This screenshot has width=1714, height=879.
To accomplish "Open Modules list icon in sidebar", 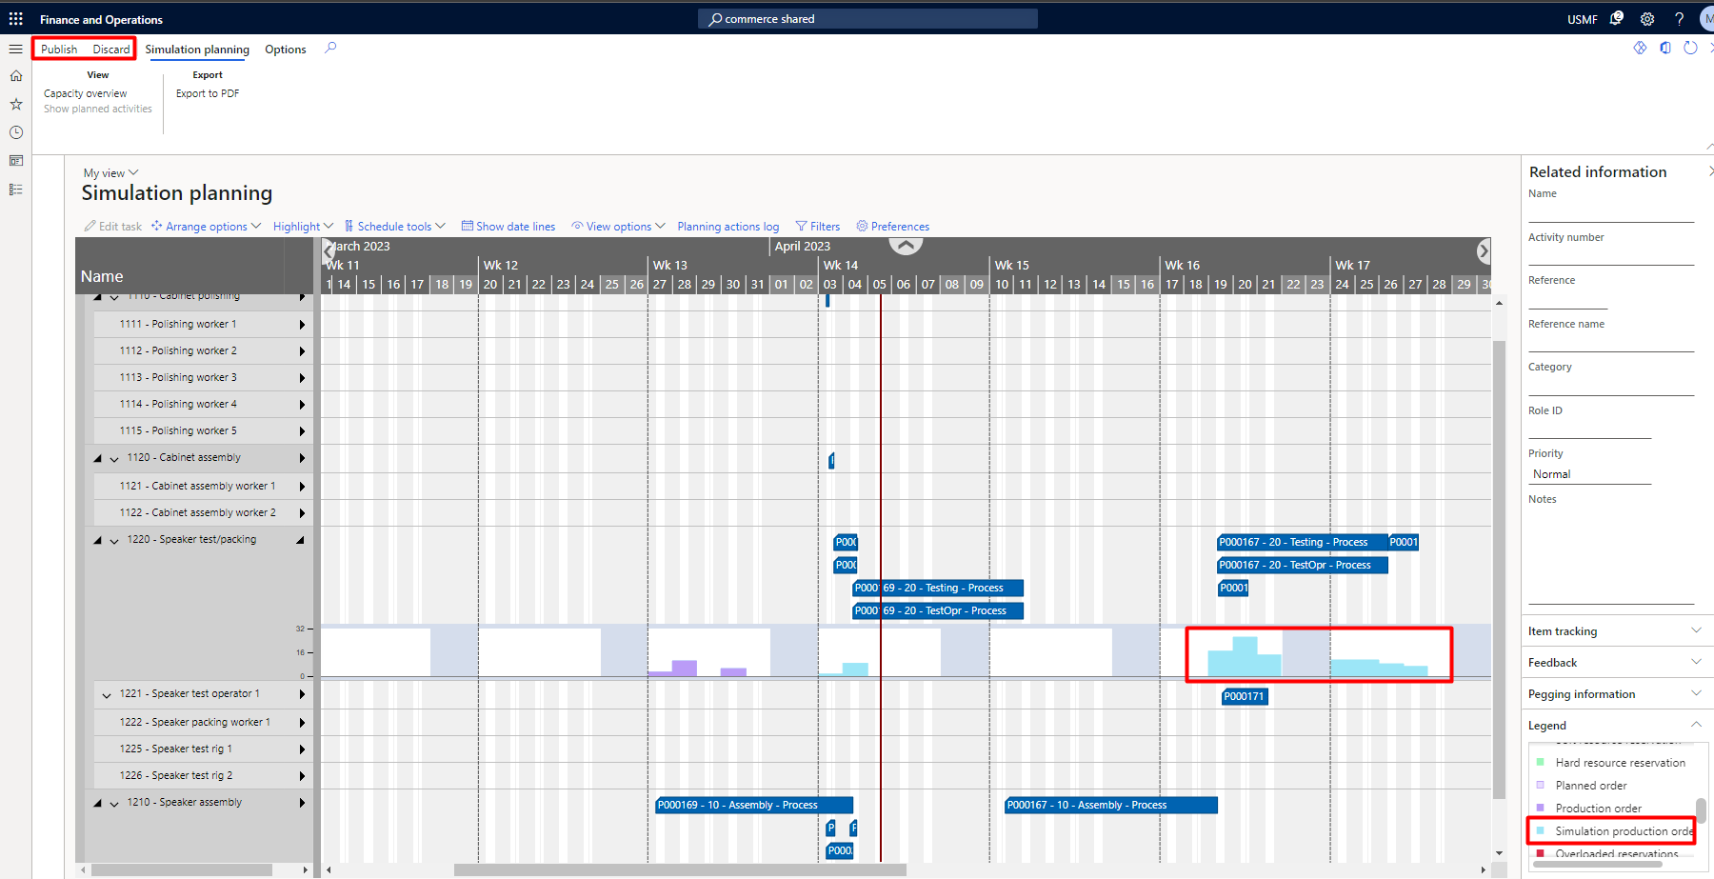I will [x=16, y=190].
